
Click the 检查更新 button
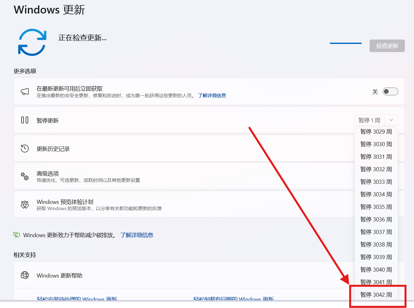[387, 46]
